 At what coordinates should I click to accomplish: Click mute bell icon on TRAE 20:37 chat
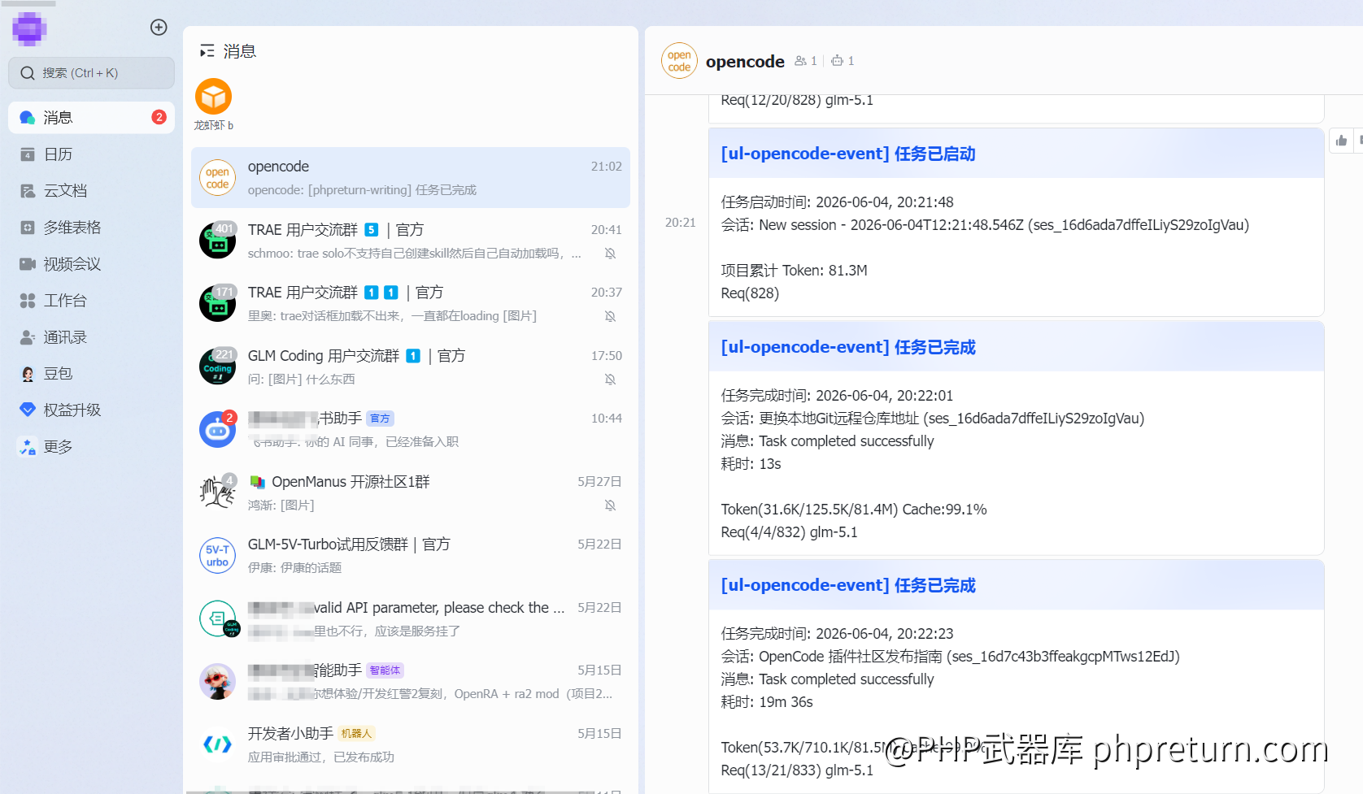point(610,316)
